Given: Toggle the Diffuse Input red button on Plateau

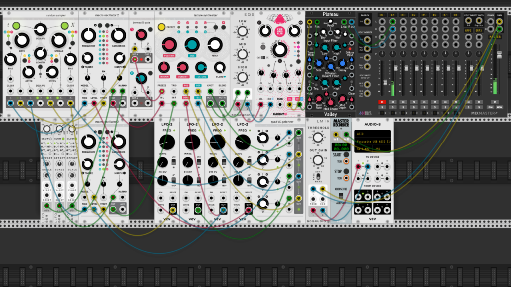Looking at the screenshot, I should click(x=350, y=49).
